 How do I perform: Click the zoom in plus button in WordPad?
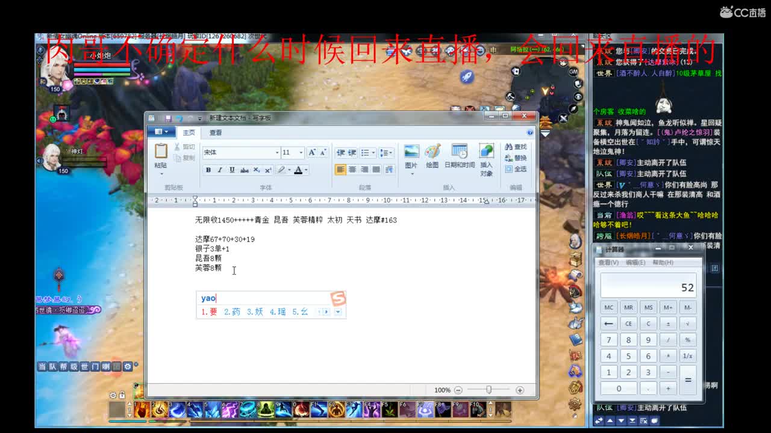520,390
